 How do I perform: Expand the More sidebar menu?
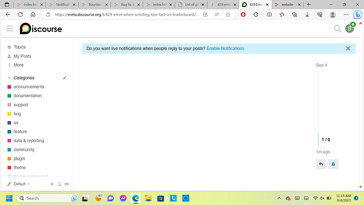pyautogui.click(x=18, y=65)
